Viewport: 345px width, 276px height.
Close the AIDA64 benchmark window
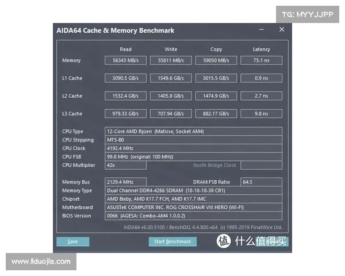tap(282, 29)
